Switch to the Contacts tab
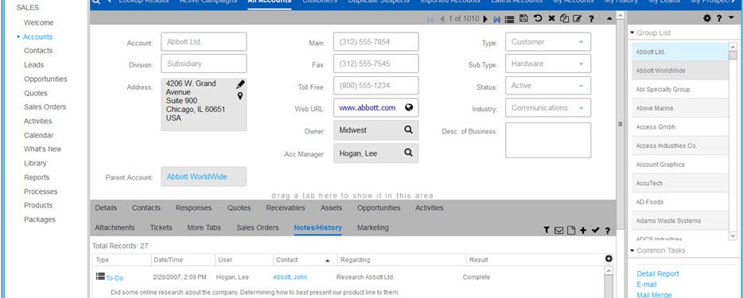Screen dimensions: 743x298 (x=146, y=207)
